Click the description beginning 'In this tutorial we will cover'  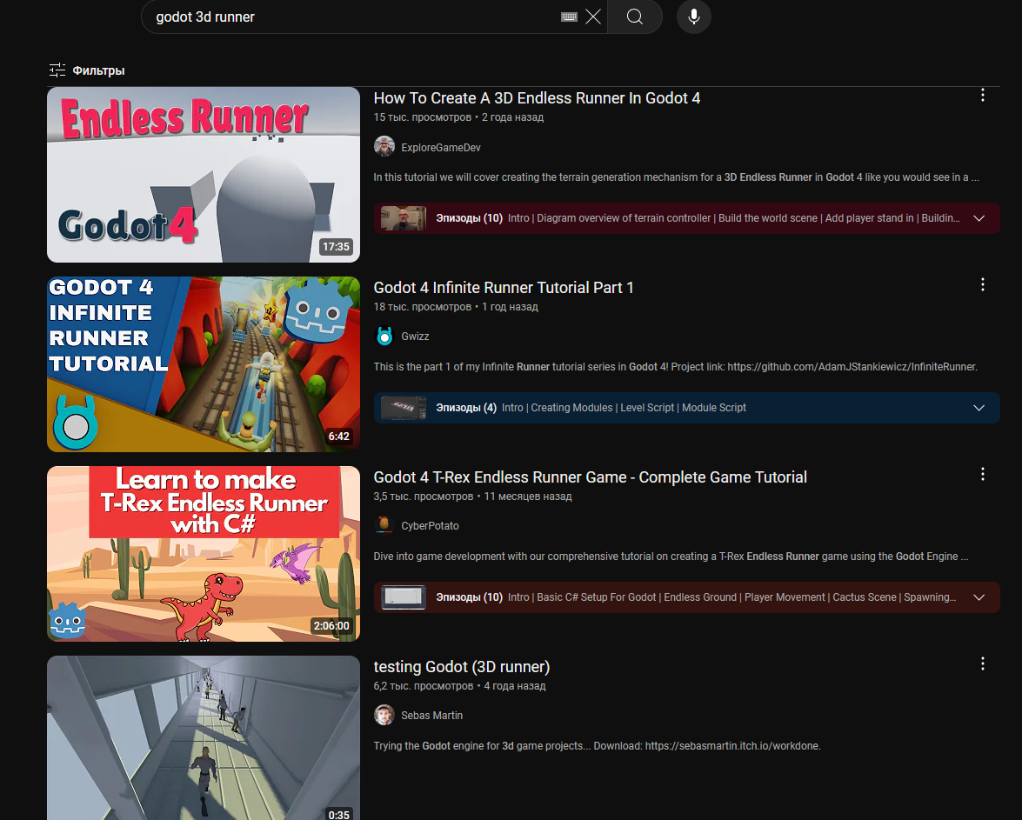click(676, 177)
